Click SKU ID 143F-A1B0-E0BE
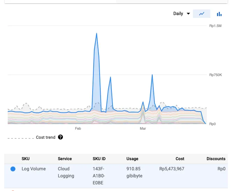Viewport: 231px width, 191px height. point(99,176)
